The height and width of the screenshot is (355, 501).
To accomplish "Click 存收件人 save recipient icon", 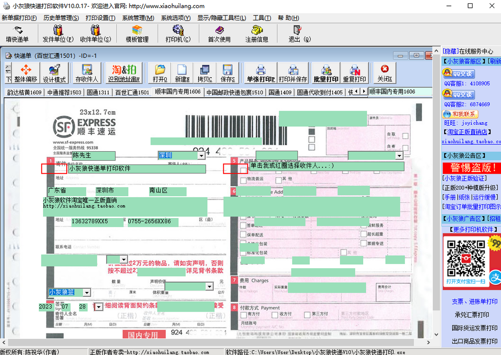I will click(87, 74).
